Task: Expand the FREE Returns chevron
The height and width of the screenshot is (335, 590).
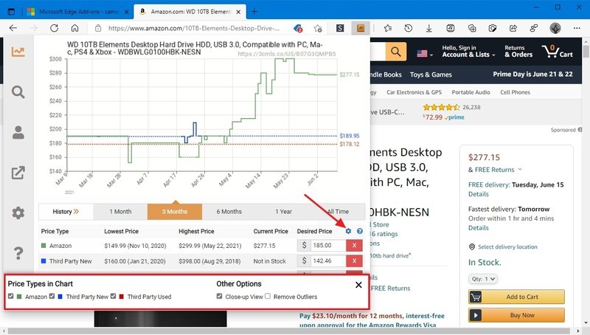Action: (x=520, y=170)
